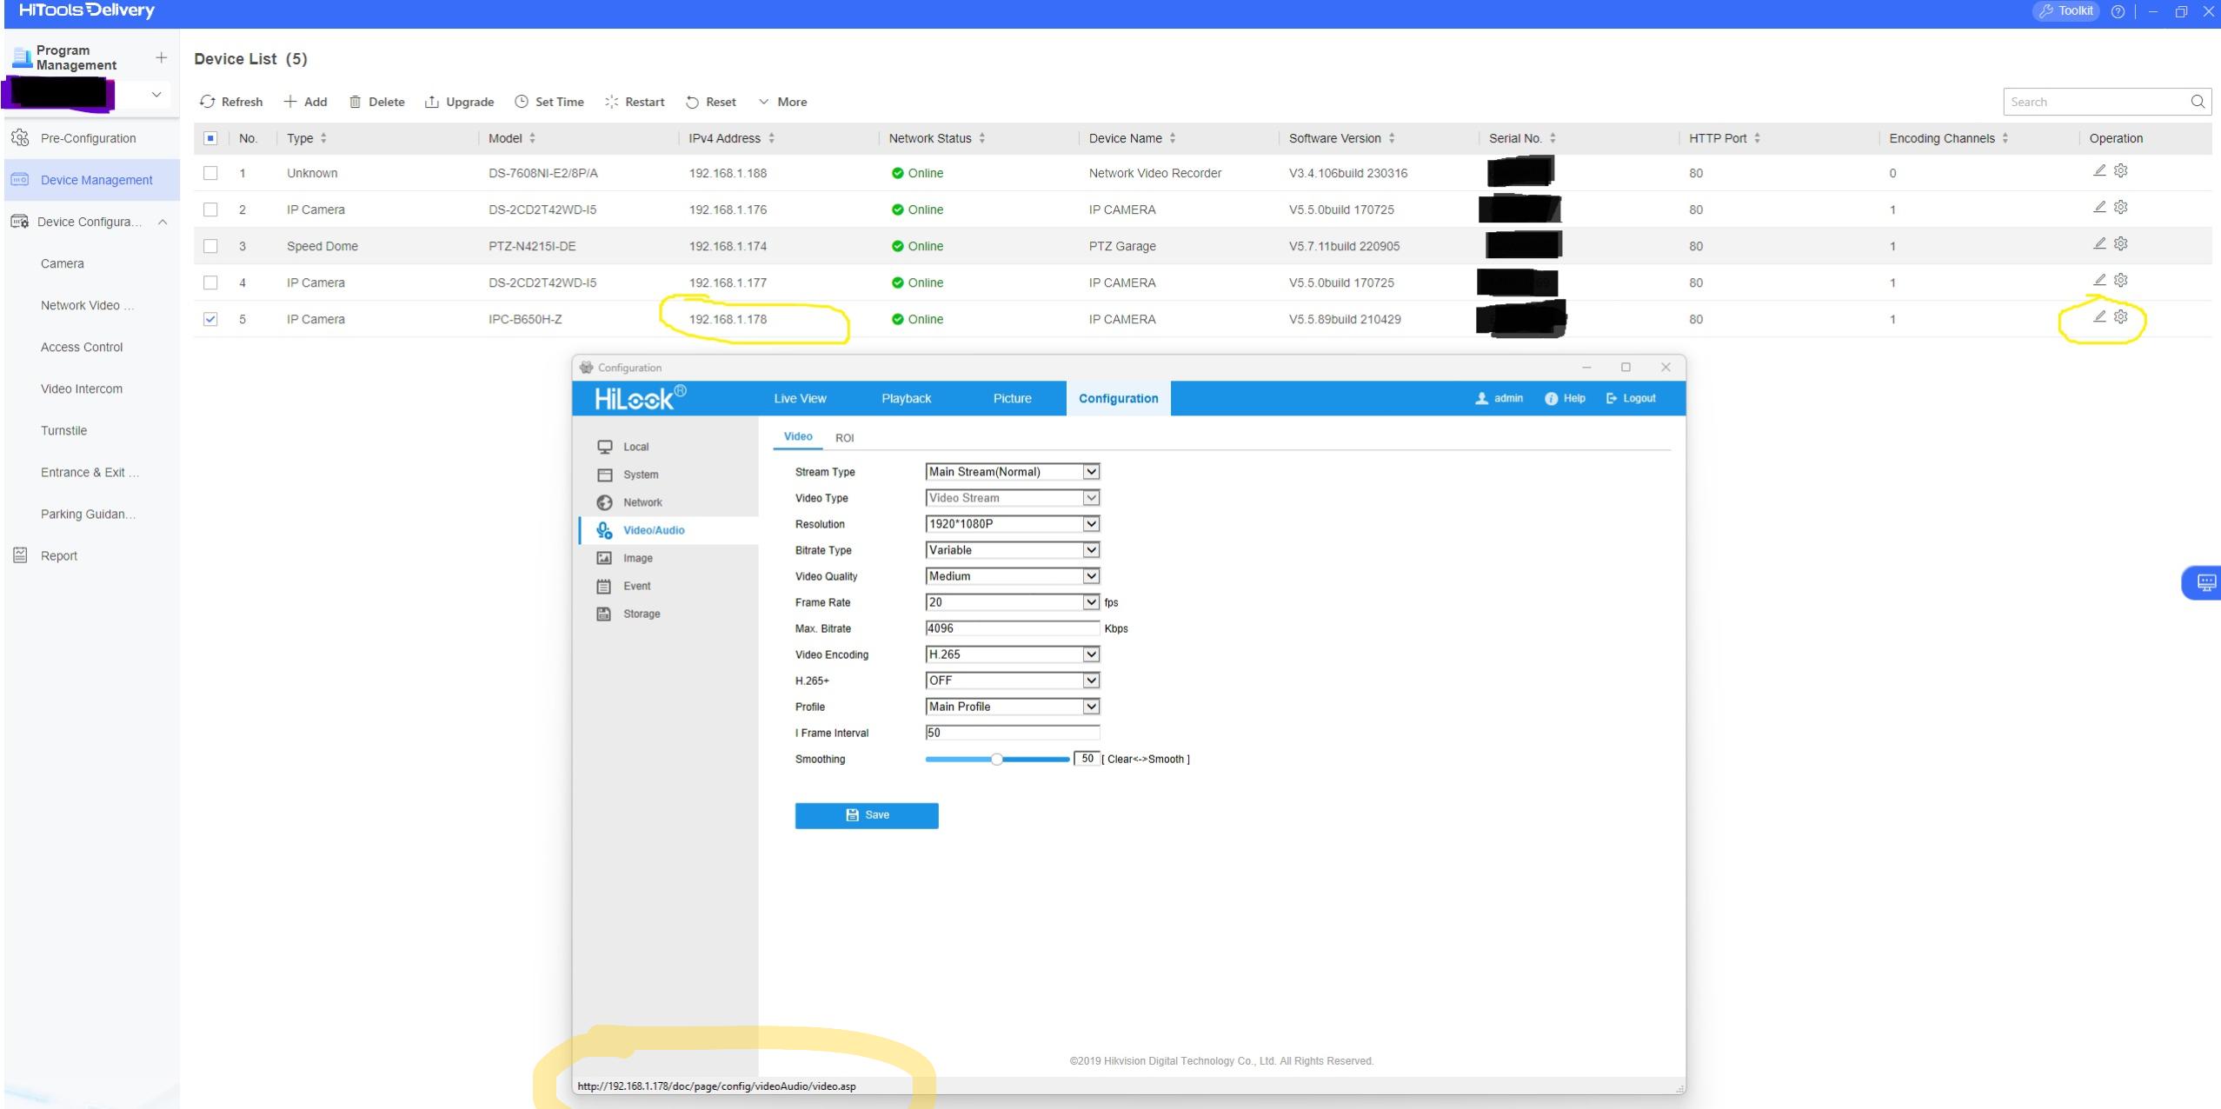The image size is (2221, 1109).
Task: Toggle the select-all checkbox in table header
Action: pos(210,138)
